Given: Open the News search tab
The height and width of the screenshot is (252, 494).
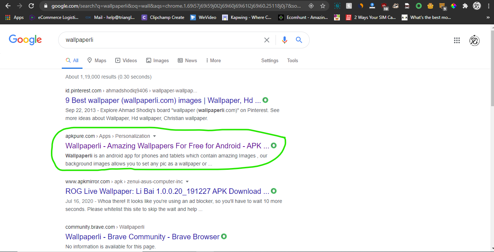Looking at the screenshot, I should [187, 60].
